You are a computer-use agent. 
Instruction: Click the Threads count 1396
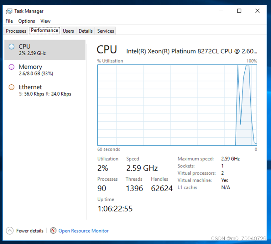134,188
